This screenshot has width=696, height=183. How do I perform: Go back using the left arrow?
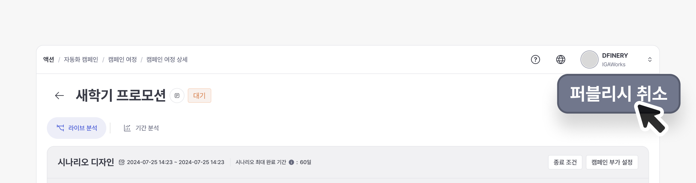click(x=59, y=96)
